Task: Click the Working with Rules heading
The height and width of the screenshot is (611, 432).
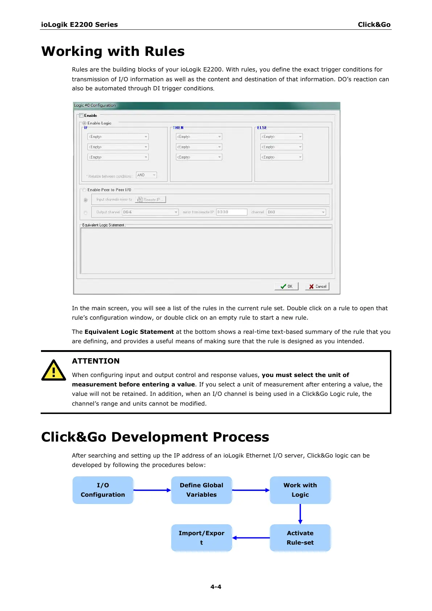Action: click(x=113, y=52)
